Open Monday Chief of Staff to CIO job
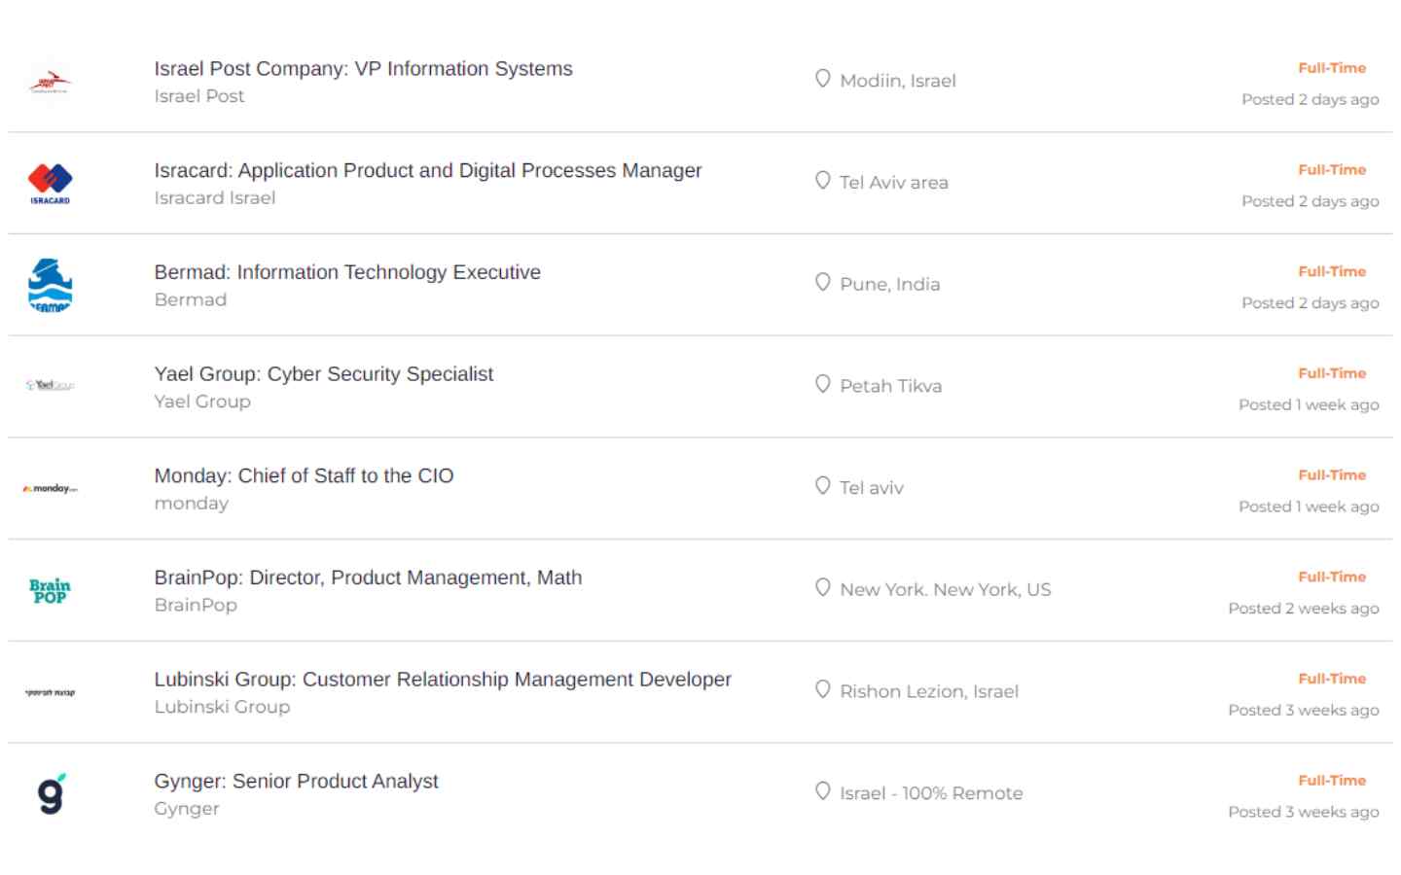1401x875 pixels. [x=304, y=476]
